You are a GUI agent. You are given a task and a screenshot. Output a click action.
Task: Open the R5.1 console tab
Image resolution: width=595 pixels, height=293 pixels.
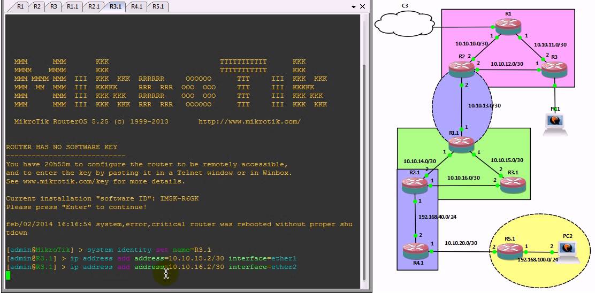[158, 6]
